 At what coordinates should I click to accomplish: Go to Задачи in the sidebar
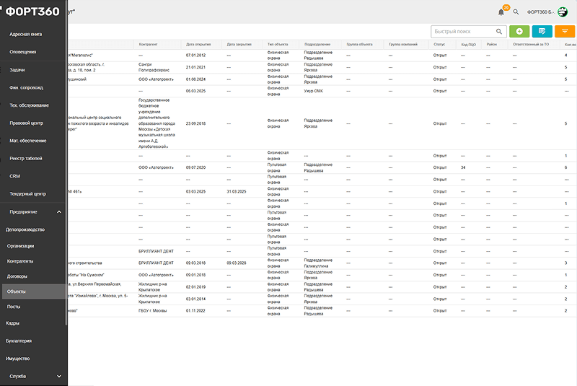click(17, 69)
